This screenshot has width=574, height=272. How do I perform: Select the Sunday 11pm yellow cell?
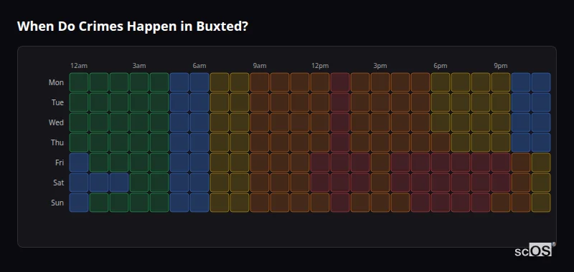541,203
